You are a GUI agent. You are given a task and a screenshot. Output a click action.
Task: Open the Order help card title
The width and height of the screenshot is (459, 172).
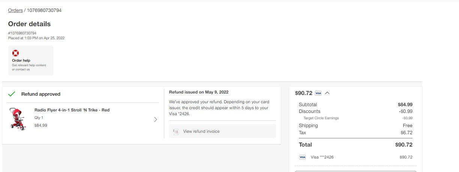pos(21,61)
